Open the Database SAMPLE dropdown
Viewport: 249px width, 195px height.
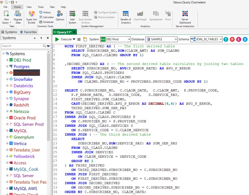(x=176, y=39)
